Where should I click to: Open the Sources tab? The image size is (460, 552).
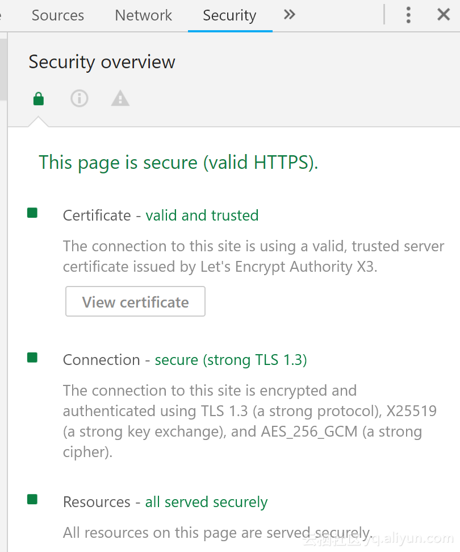[x=57, y=15]
